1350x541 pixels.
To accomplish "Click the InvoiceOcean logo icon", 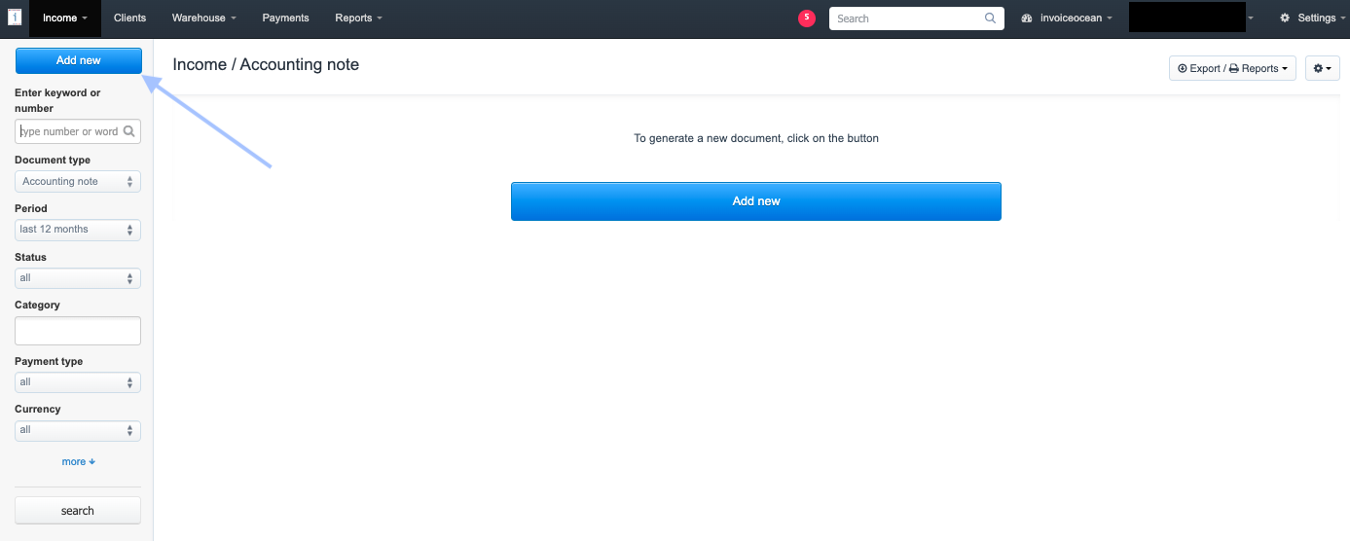I will [x=15, y=18].
